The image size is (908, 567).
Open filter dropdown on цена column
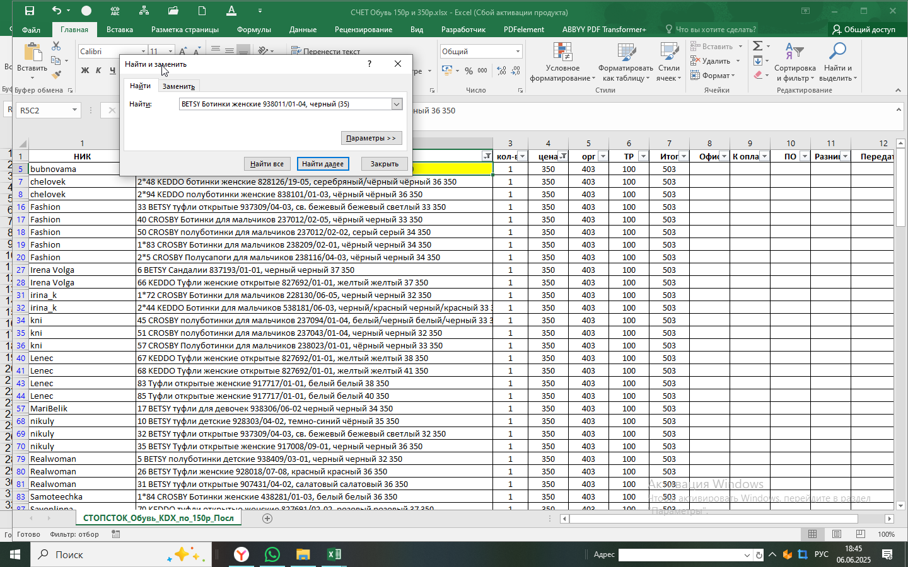point(563,156)
